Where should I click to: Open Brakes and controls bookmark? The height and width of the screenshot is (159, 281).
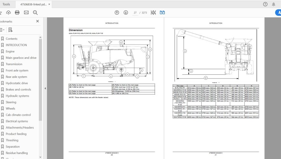(x=18, y=89)
